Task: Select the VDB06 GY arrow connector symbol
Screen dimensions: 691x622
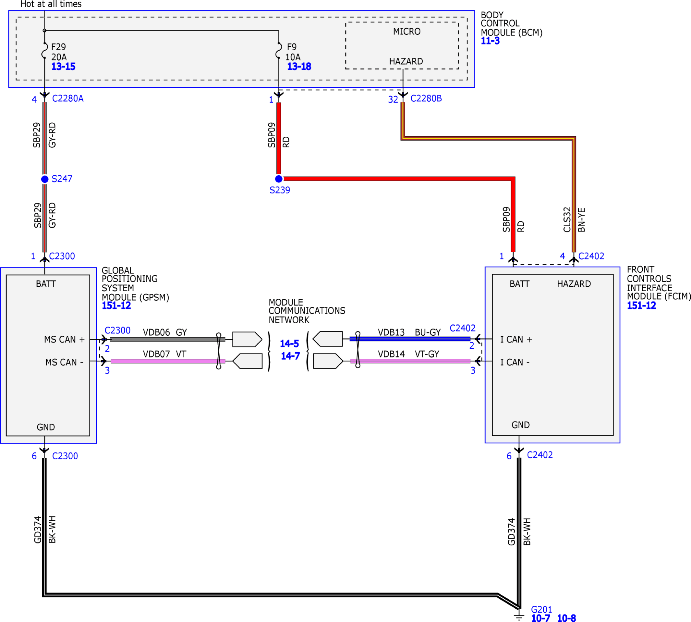Action: (x=247, y=339)
